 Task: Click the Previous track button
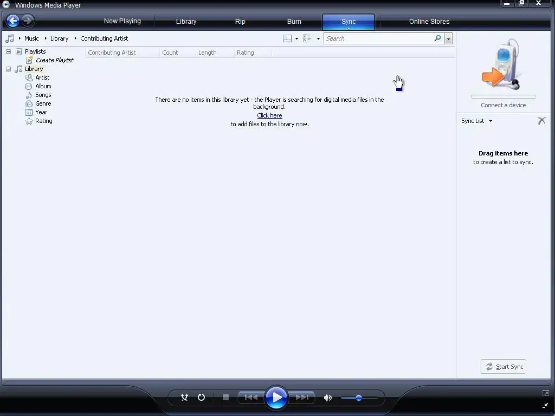click(251, 397)
